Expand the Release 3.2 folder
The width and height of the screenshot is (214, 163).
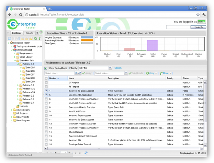tap(18, 85)
